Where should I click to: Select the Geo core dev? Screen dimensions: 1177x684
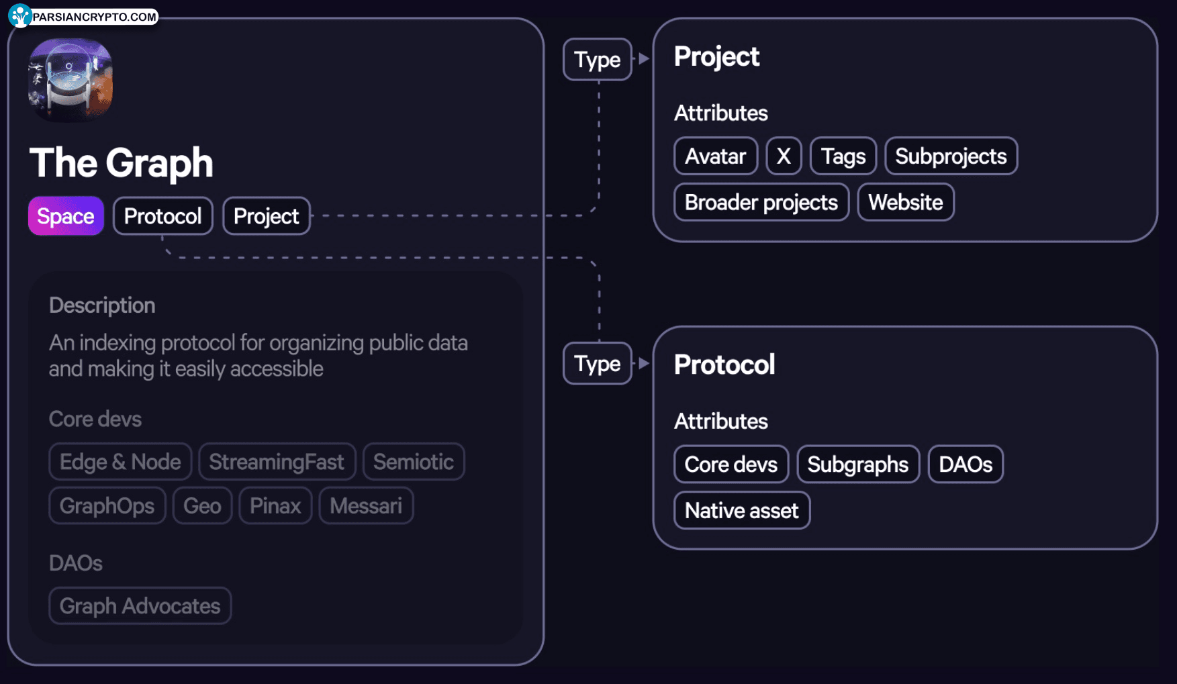[202, 505]
